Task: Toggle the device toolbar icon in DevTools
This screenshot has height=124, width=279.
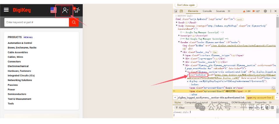Action: pyautogui.click(x=181, y=11)
